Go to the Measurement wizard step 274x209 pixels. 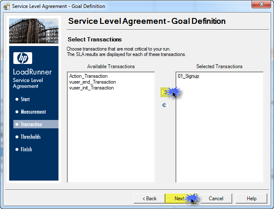coord(33,112)
